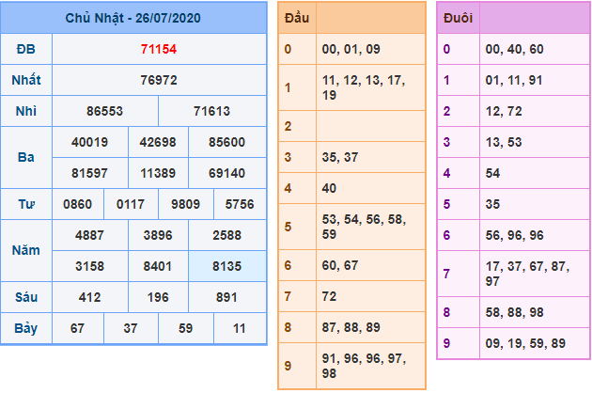Select Đầu values 91, 96, 96, 97, 98
Screen dimensions: 592x393
364,366
